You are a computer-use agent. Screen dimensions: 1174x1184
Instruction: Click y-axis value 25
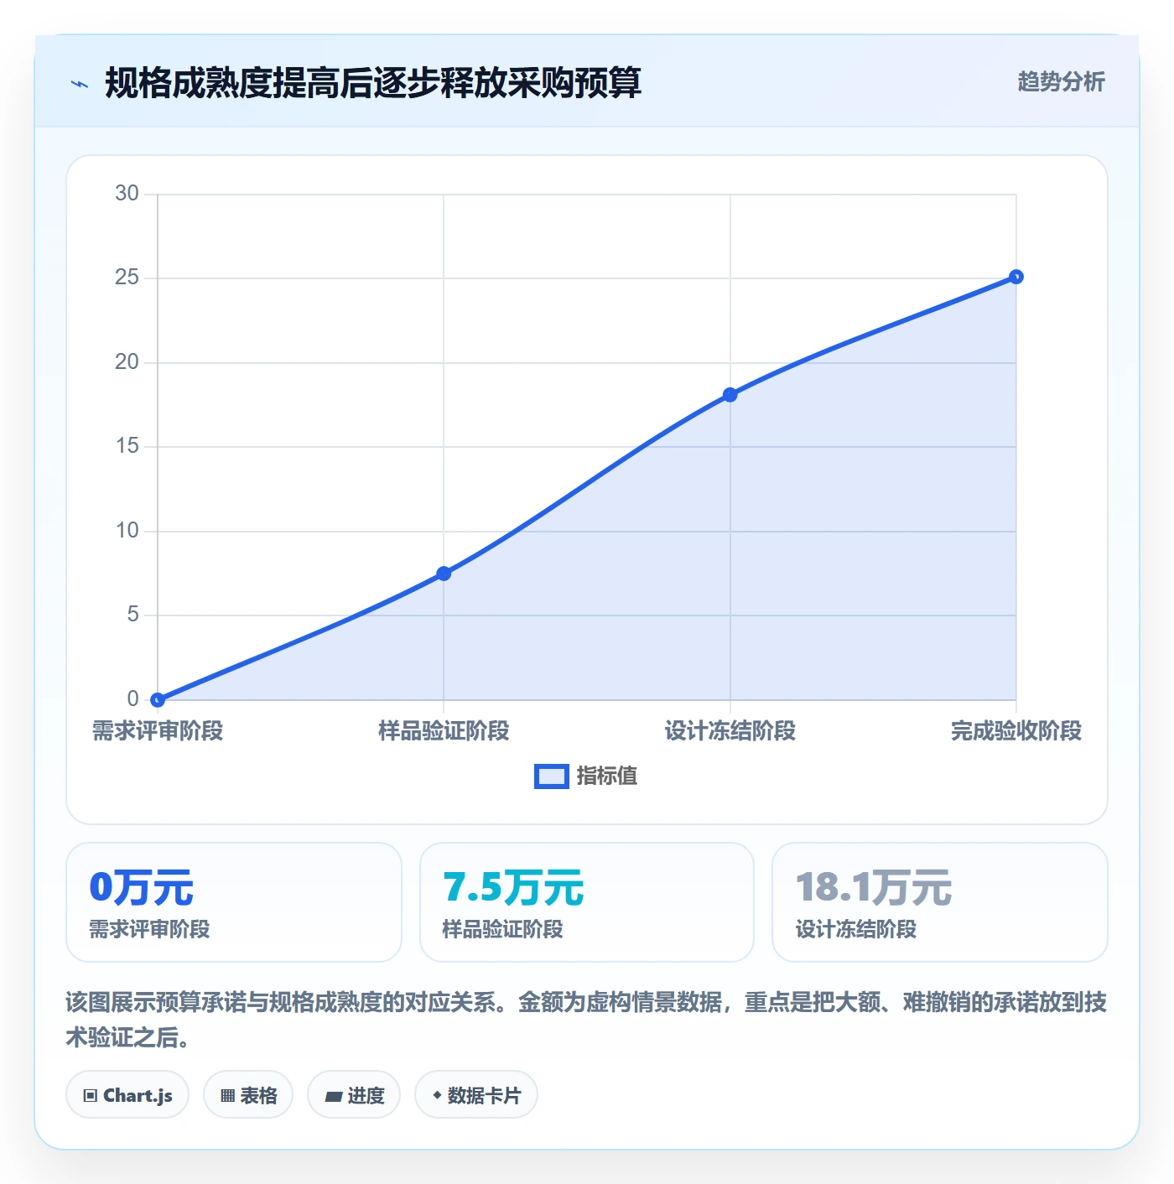[127, 278]
